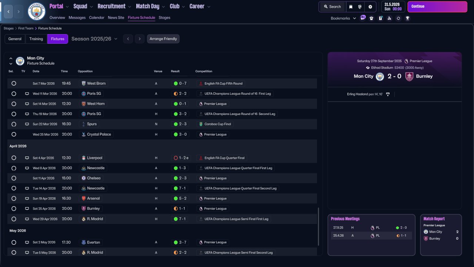
Task: Click the Man City badge in match header
Action: point(380,76)
